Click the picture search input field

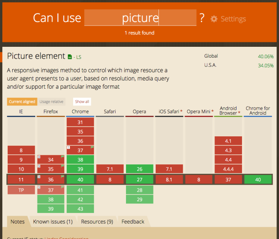140,18
